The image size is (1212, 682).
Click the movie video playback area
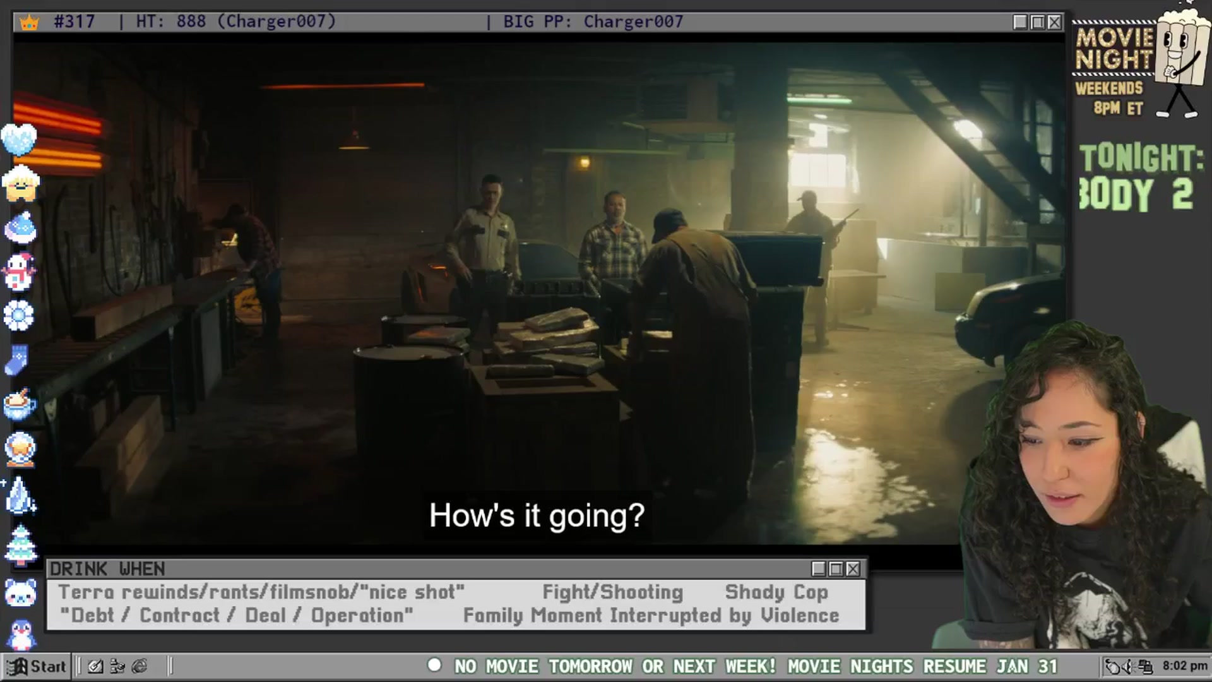[x=539, y=294]
